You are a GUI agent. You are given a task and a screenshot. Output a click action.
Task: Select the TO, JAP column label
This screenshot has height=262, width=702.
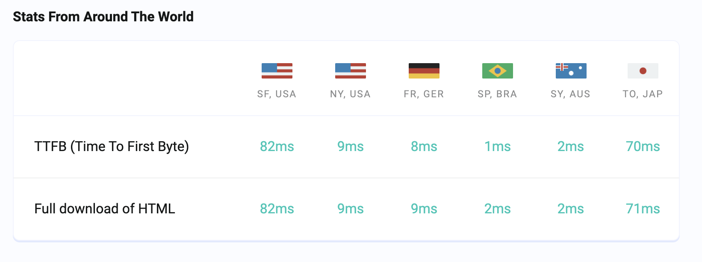click(643, 94)
